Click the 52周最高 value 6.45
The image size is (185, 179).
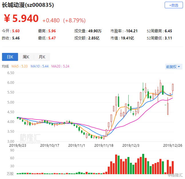[x=168, y=31]
